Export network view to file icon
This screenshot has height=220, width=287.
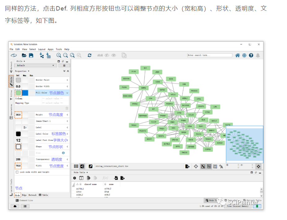[187, 166]
